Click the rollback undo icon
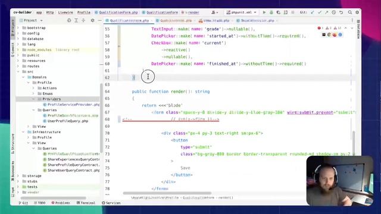 coord(341,12)
